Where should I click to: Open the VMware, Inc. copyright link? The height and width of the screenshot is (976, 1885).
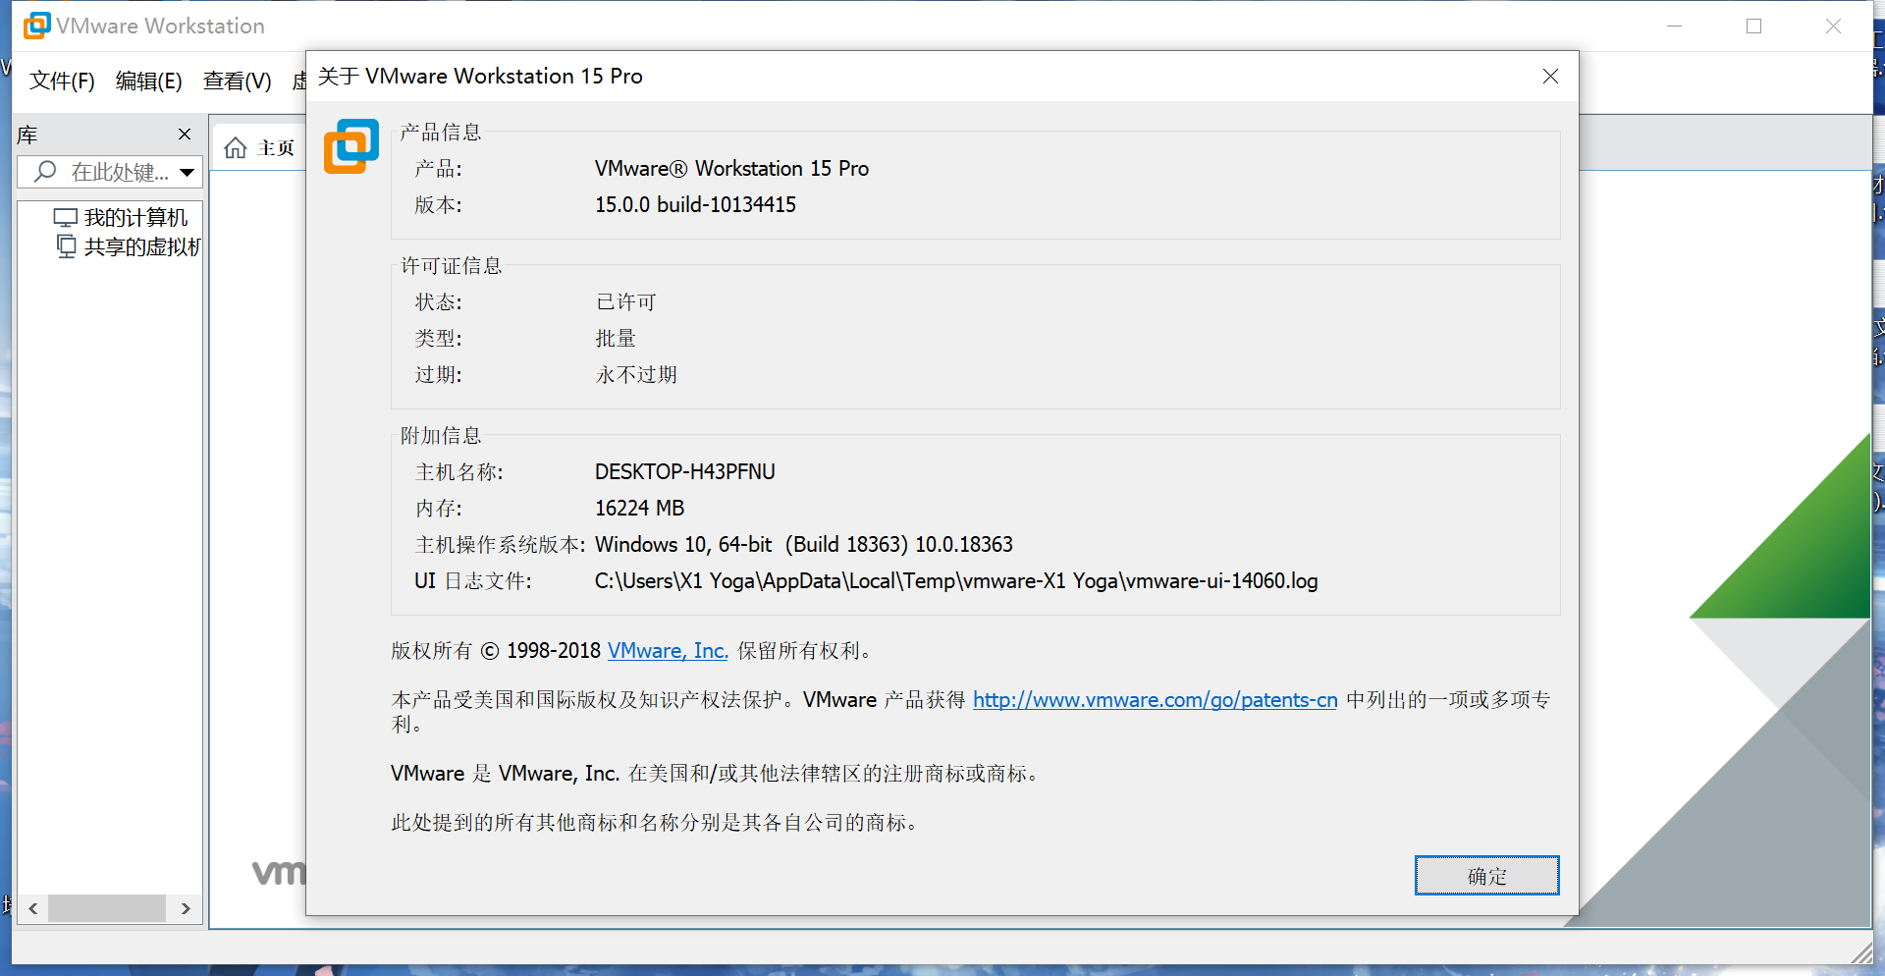[668, 651]
